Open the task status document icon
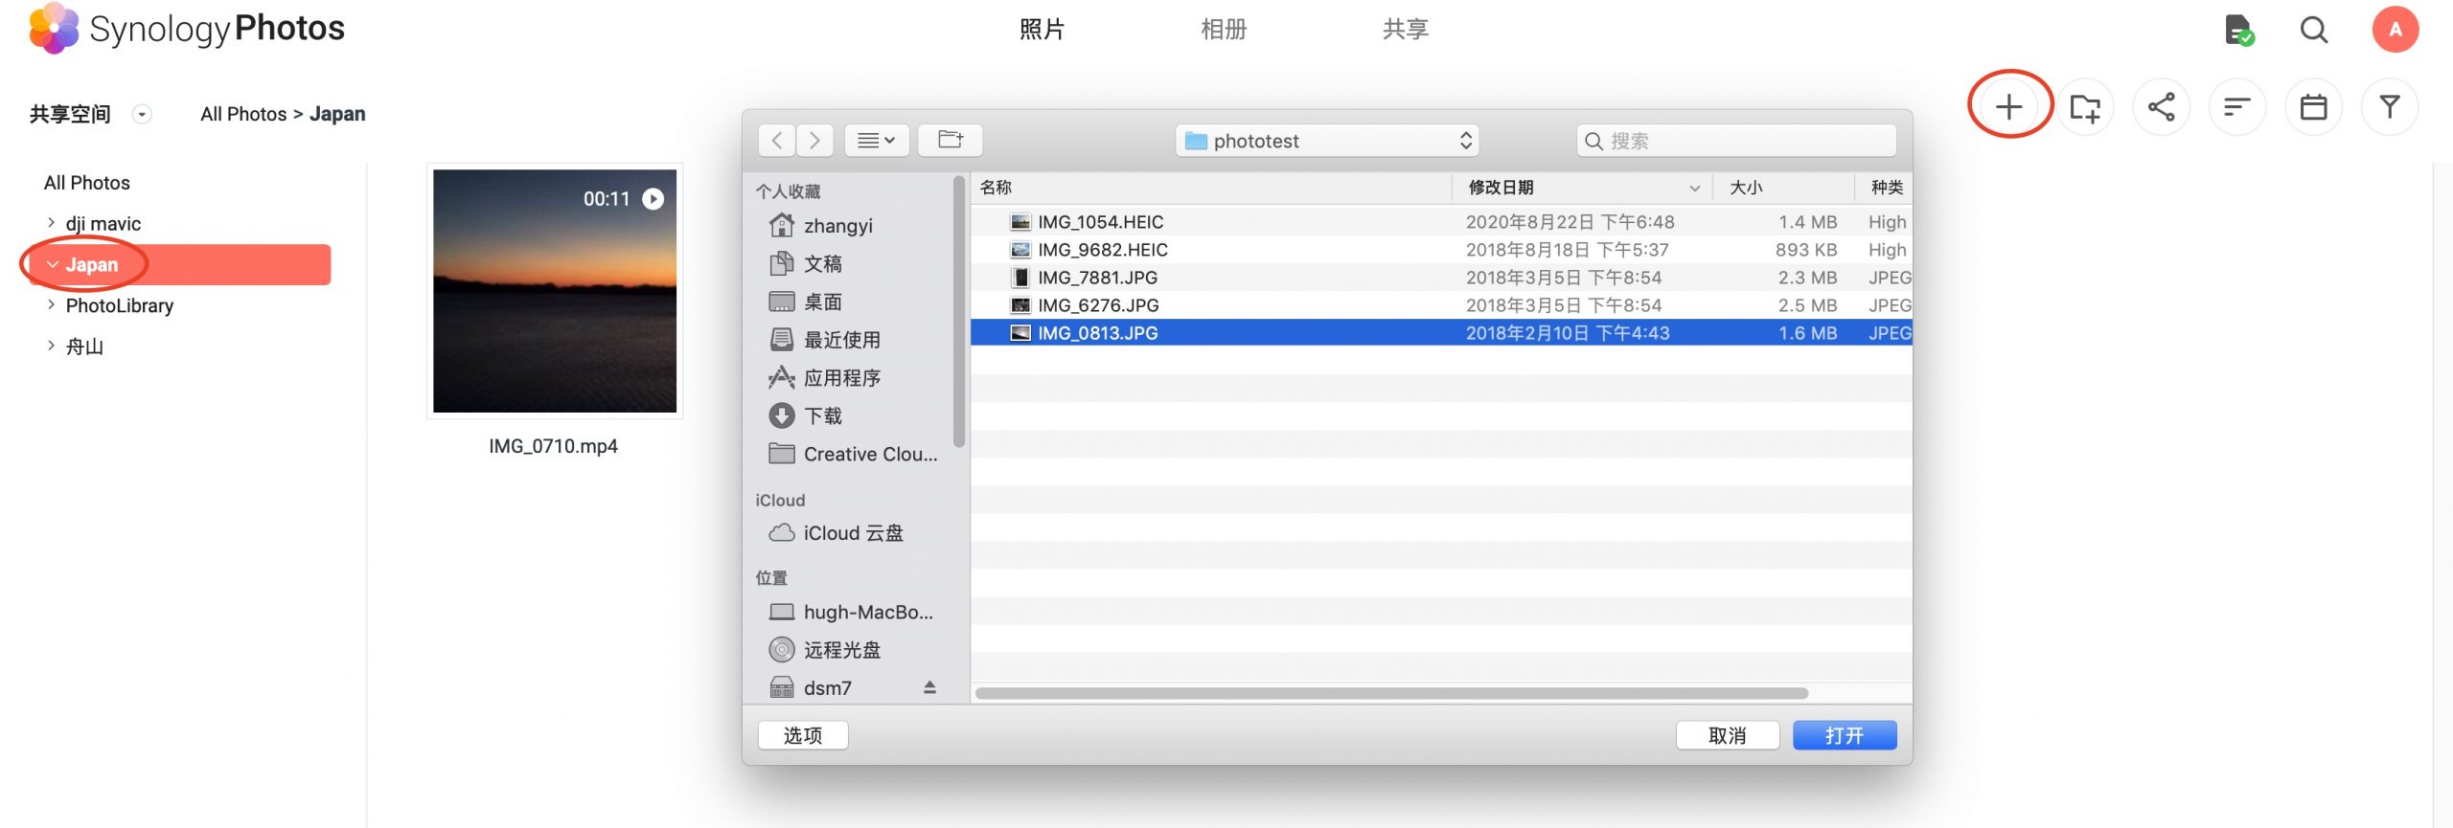Image resolution: width=2453 pixels, height=828 pixels. click(x=2238, y=30)
